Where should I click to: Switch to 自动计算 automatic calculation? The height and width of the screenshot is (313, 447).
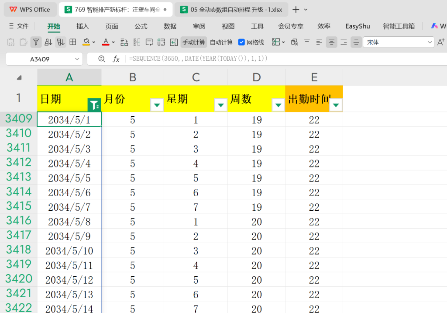click(221, 42)
